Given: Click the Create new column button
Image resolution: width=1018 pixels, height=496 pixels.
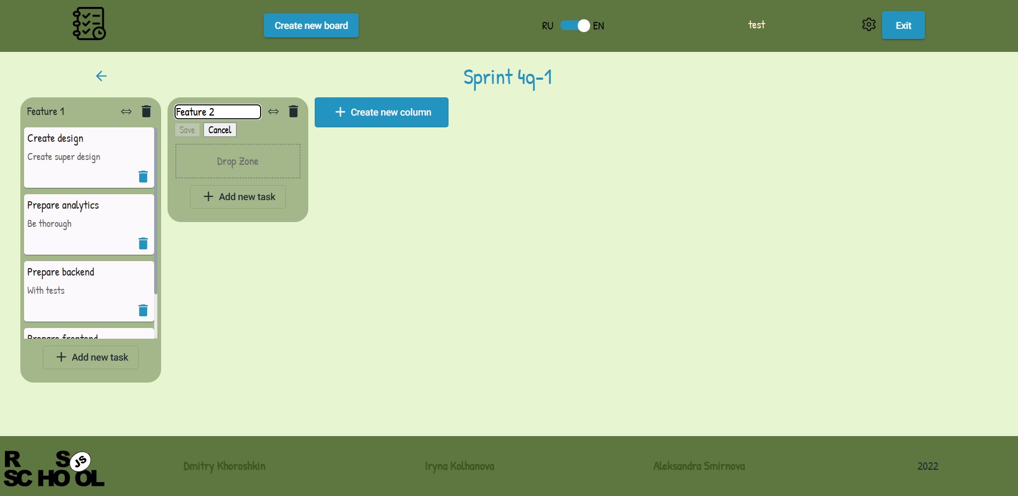Looking at the screenshot, I should coord(381,112).
